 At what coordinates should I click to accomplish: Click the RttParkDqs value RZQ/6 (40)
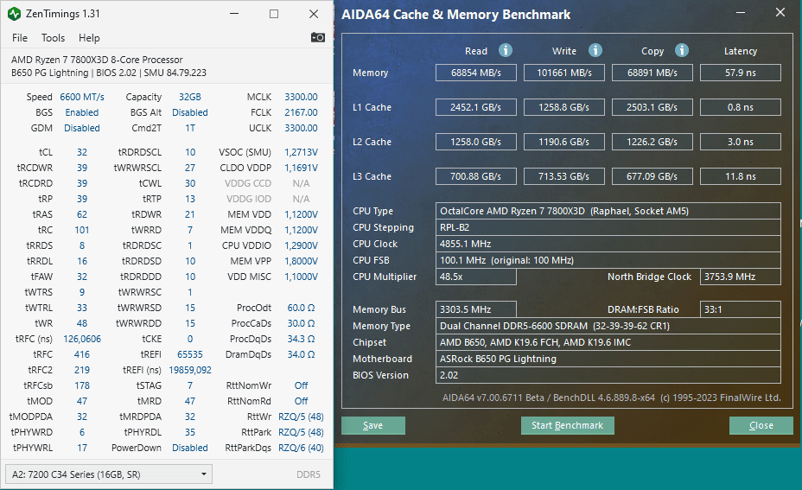click(x=301, y=448)
